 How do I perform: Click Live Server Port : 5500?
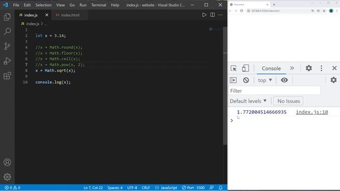pyautogui.click(x=193, y=188)
